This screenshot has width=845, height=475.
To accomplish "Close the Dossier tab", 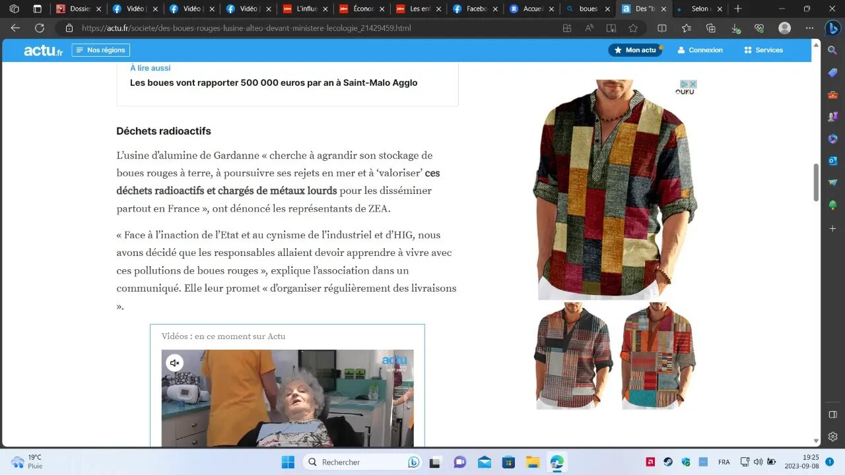I will pyautogui.click(x=98, y=9).
